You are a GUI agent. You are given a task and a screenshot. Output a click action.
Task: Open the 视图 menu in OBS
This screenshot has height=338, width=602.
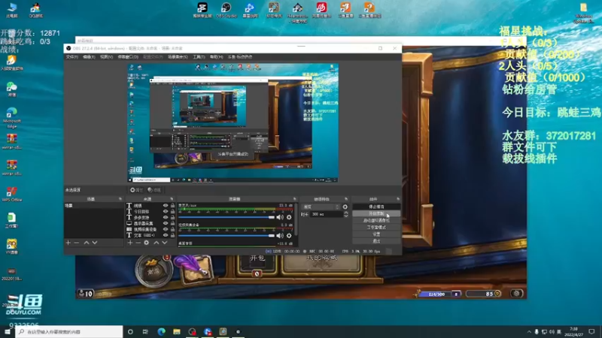(x=106, y=57)
